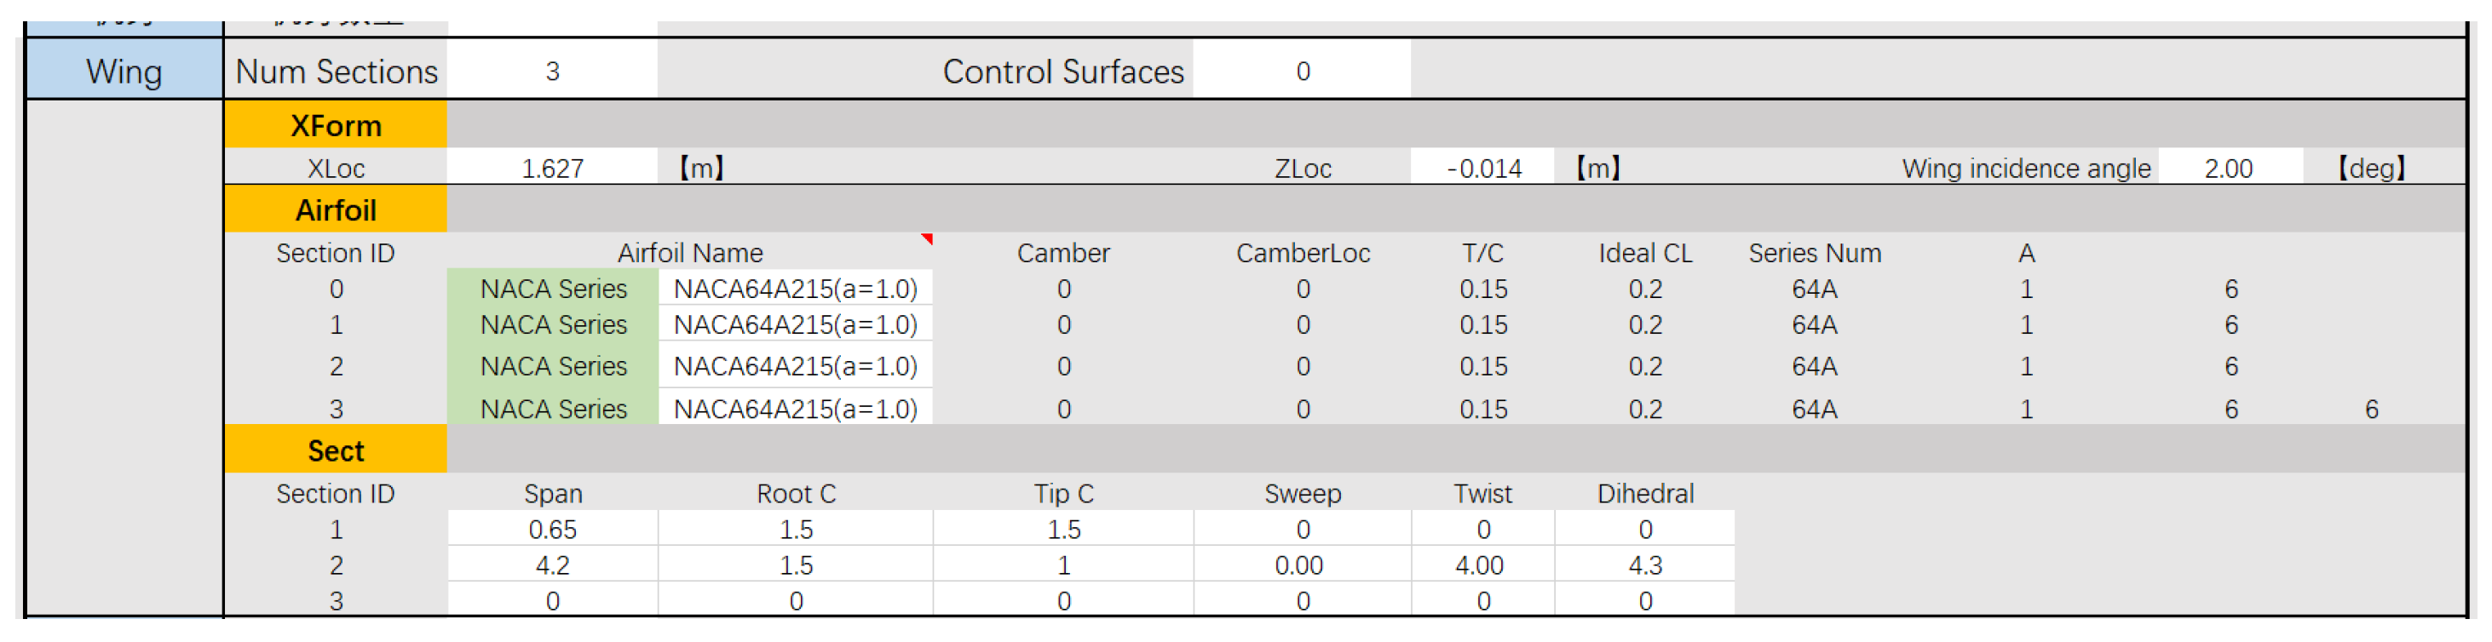2492x642 pixels.
Task: Click the Span value 4.2
Action: point(552,565)
